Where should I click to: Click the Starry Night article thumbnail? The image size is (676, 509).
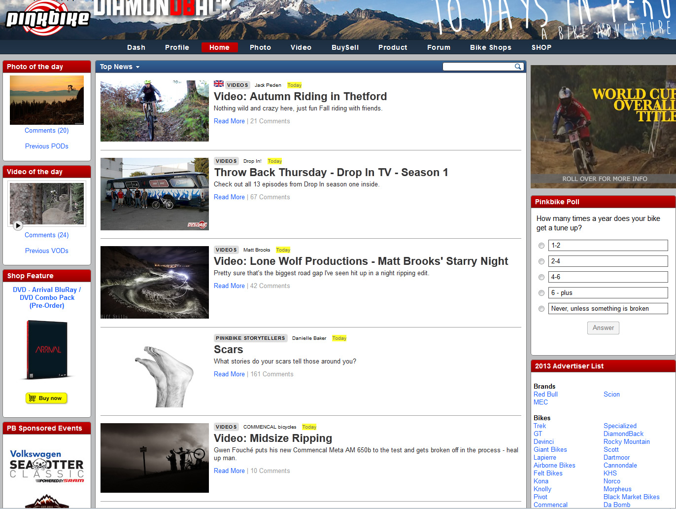coord(155,282)
